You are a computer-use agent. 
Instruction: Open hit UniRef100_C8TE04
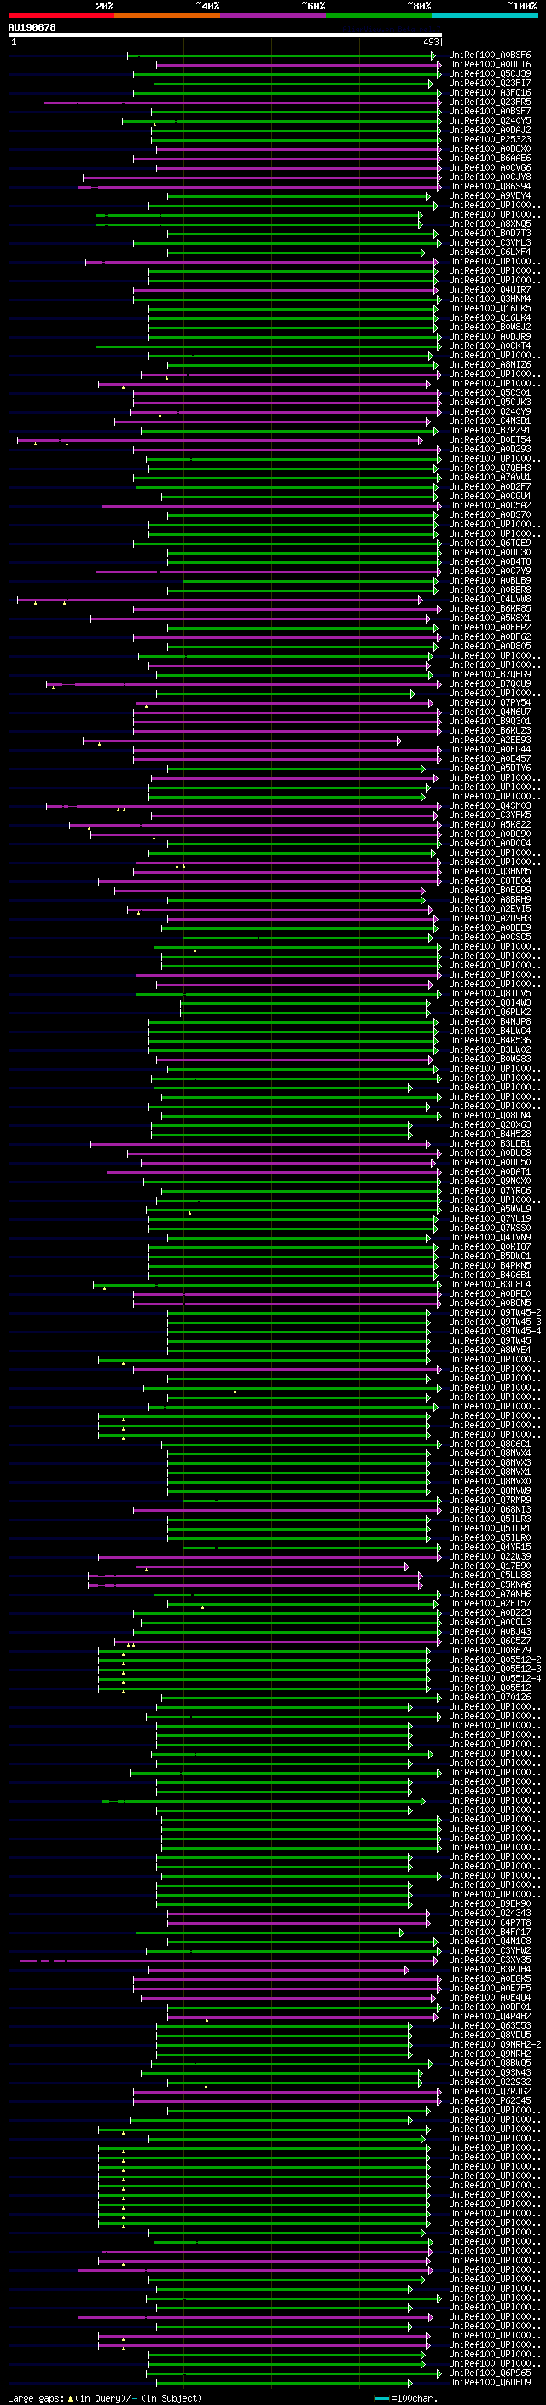[x=490, y=880]
